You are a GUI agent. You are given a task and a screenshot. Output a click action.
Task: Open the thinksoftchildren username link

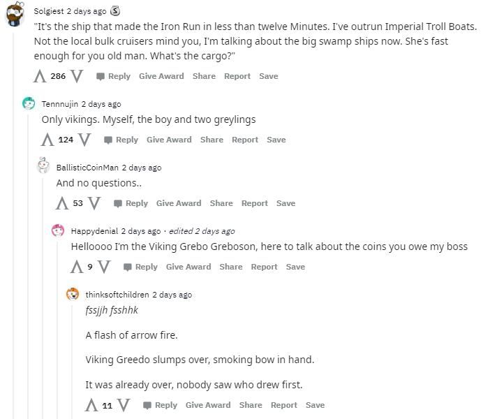pyautogui.click(x=117, y=295)
